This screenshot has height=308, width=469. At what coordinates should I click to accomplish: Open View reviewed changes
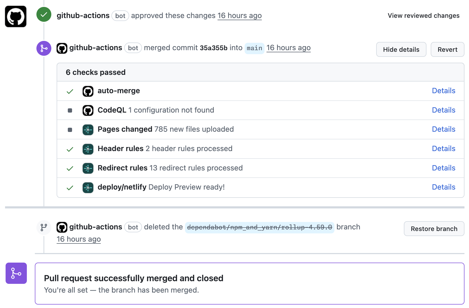click(423, 15)
